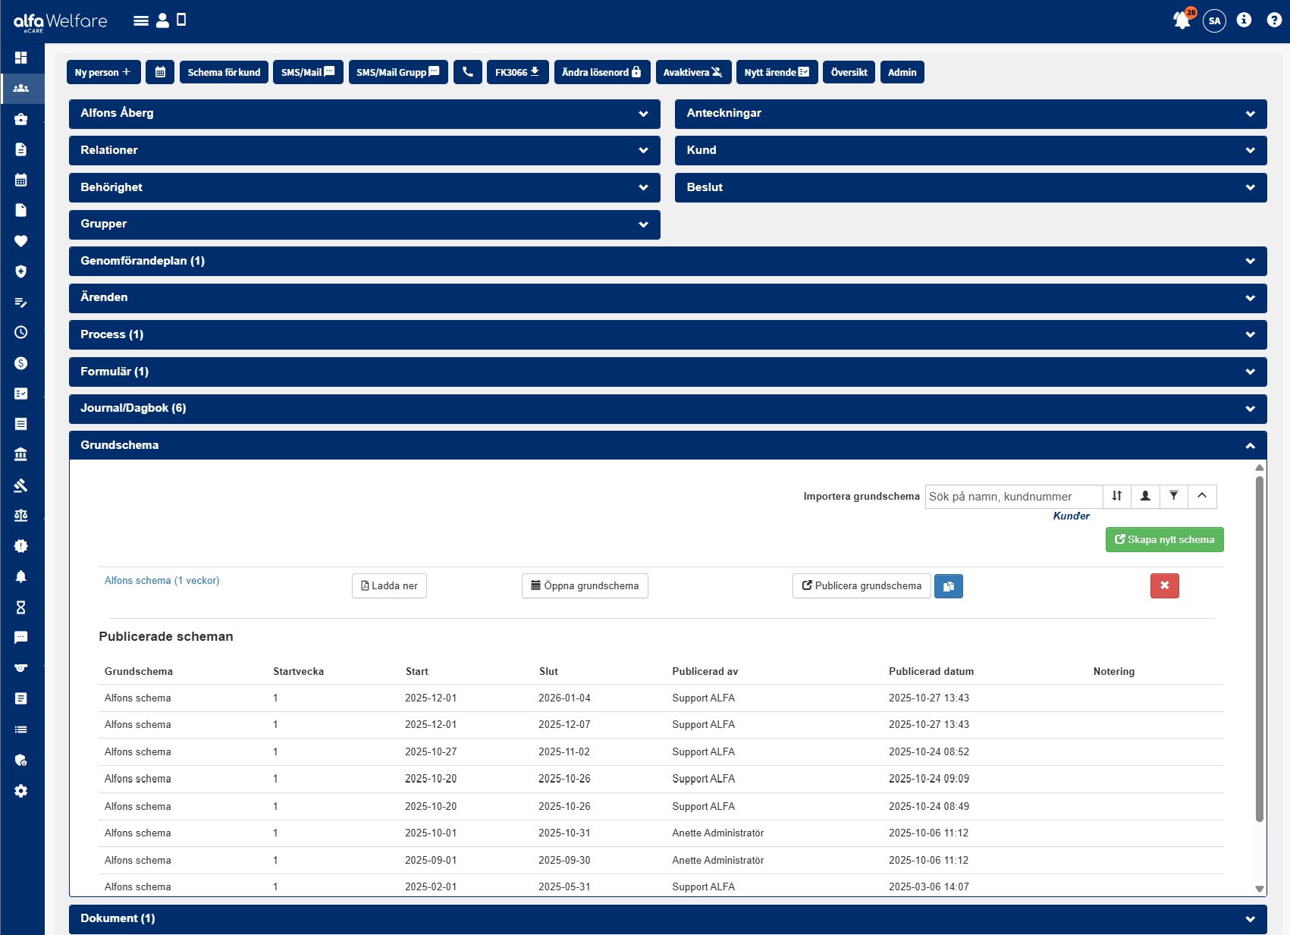Toggle sort order arrows in import search
The image size is (1290, 935).
(x=1116, y=496)
